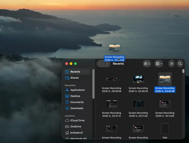Select the Screen Recording 03.31.12 thumbnail
The width and height of the screenshot is (189, 143).
(112, 104)
